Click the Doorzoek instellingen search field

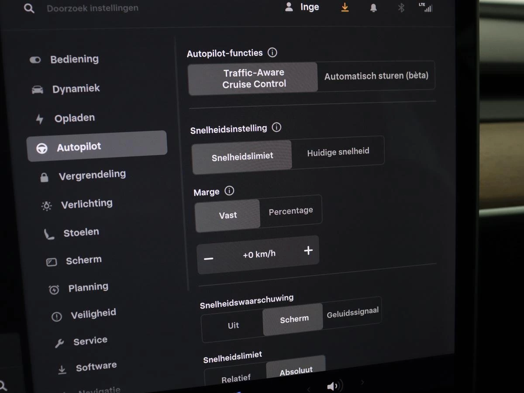(x=93, y=8)
